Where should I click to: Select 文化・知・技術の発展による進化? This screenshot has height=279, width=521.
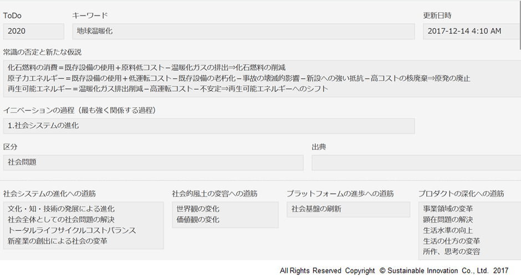61,209
